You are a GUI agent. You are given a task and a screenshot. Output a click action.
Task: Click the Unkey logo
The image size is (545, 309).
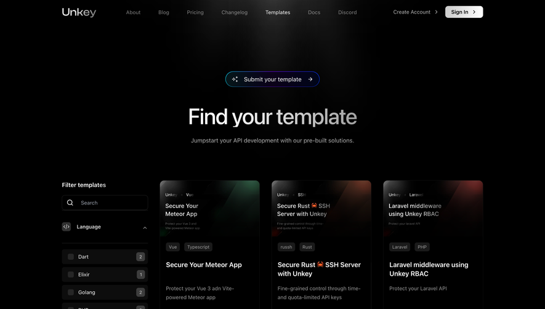coord(79,12)
